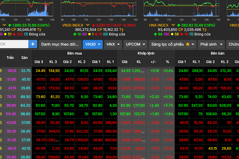Click the HNX-INDEX value 262.82
The width and height of the screenshot is (239, 159).
(x=187, y=25)
